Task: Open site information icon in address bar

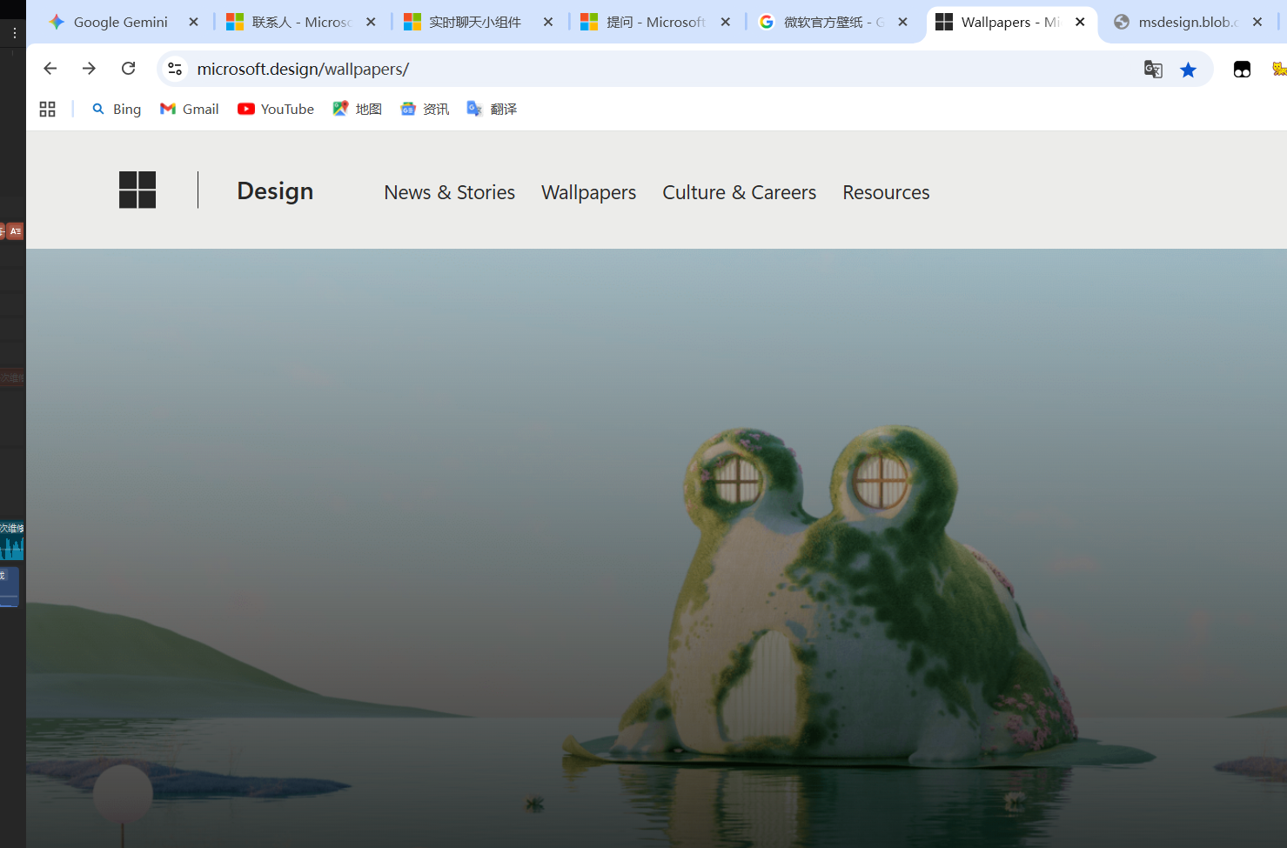Action: click(175, 69)
